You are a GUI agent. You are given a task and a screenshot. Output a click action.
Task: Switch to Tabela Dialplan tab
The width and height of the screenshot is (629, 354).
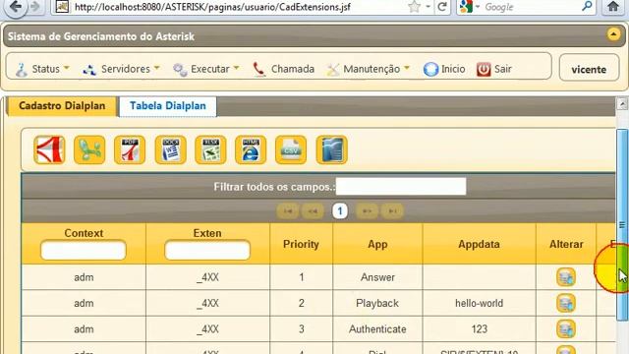(168, 106)
